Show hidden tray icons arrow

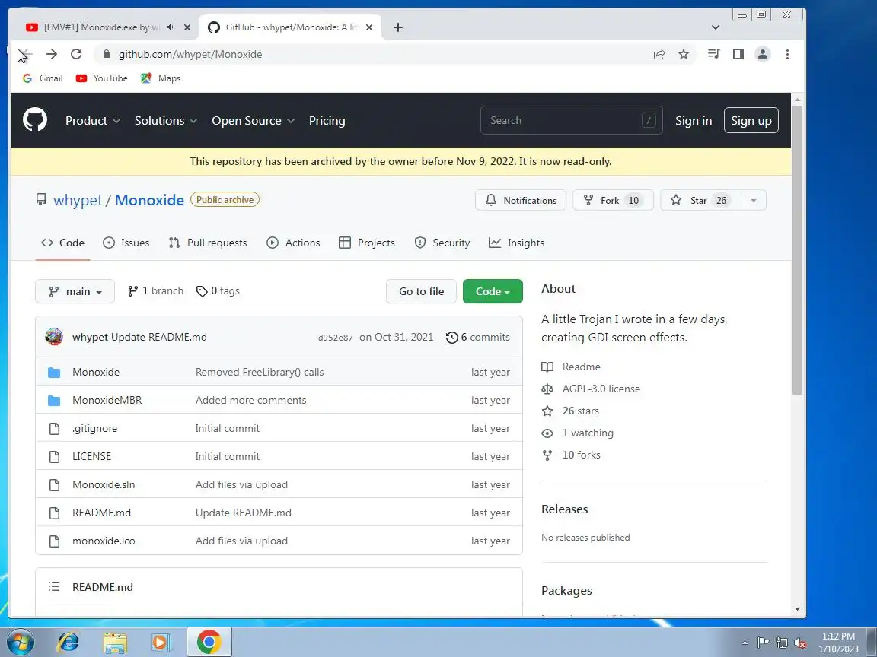[745, 643]
